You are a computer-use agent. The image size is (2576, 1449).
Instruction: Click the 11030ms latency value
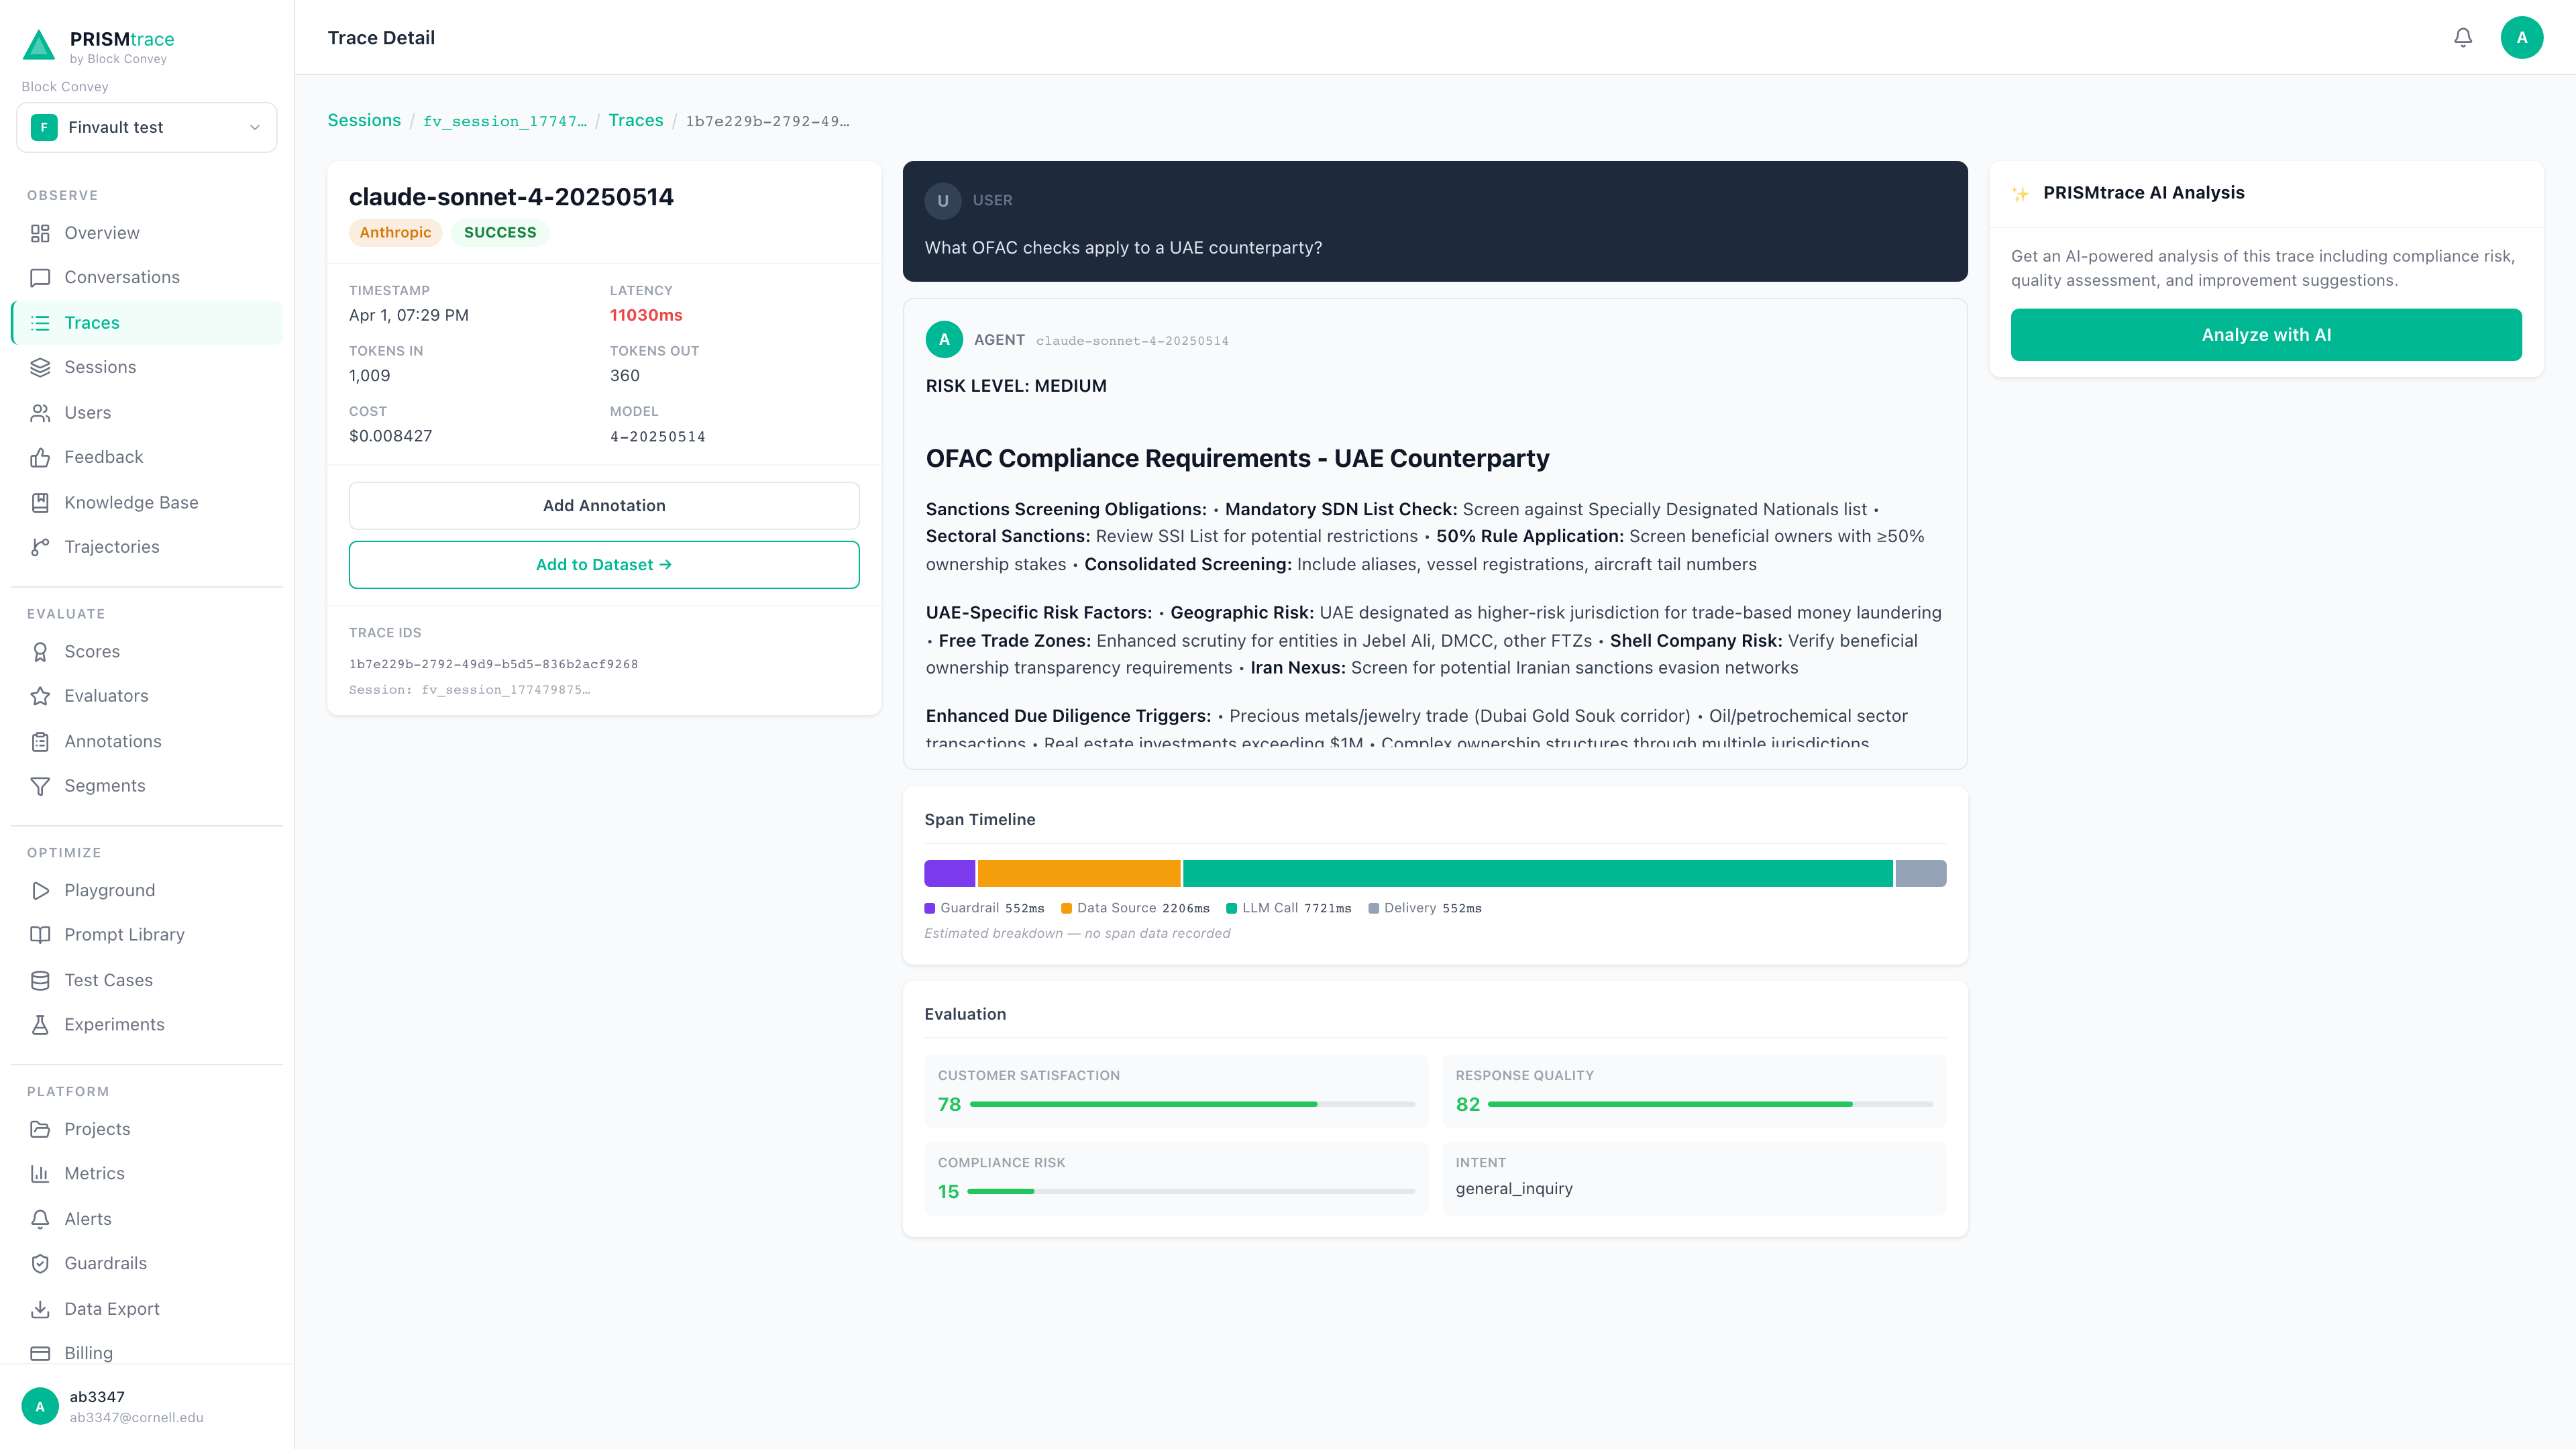tap(646, 315)
